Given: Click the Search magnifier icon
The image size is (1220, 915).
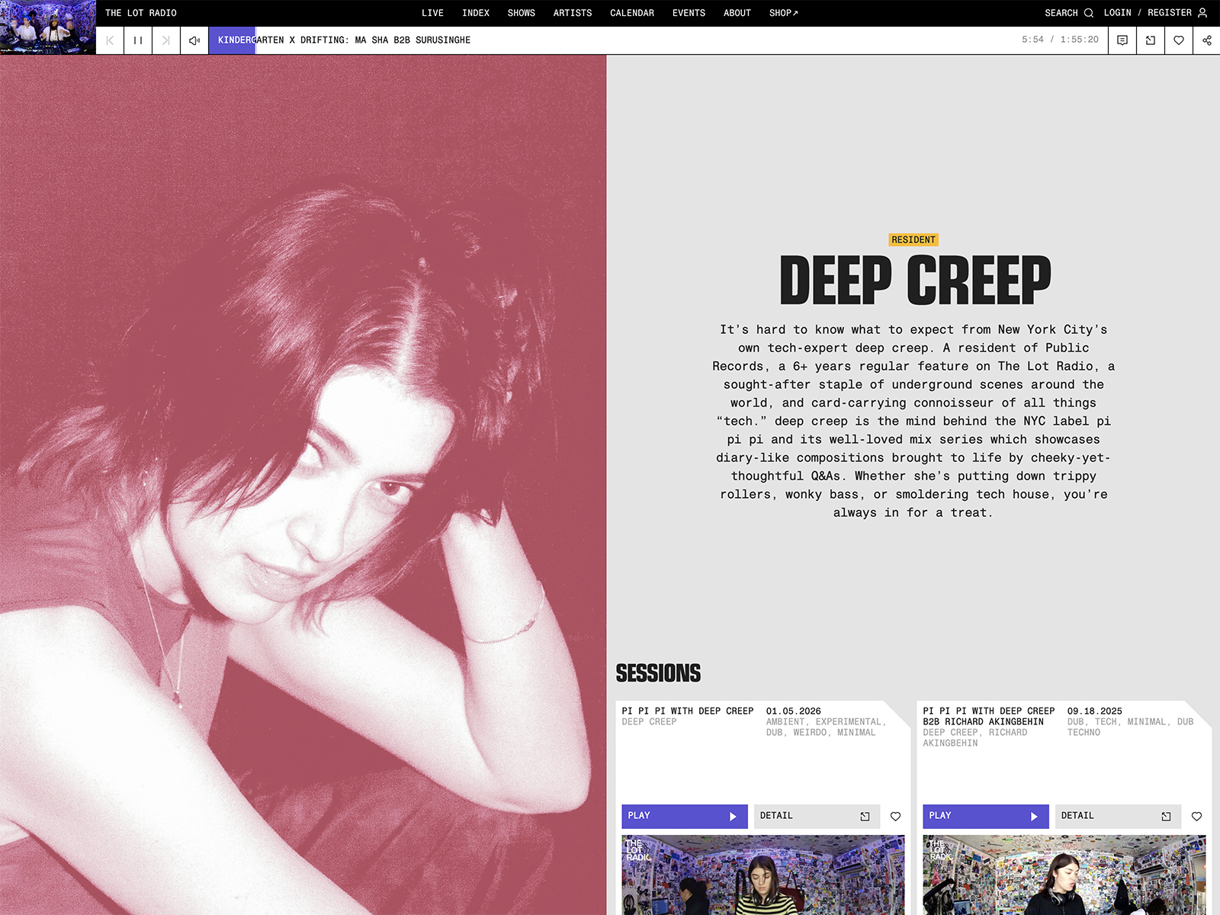Looking at the screenshot, I should click(1088, 13).
